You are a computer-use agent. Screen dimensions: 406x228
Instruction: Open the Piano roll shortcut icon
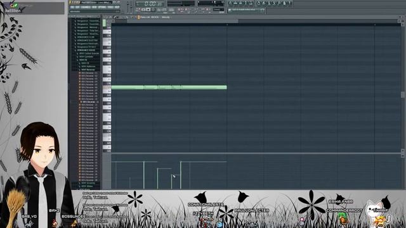pos(240,3)
